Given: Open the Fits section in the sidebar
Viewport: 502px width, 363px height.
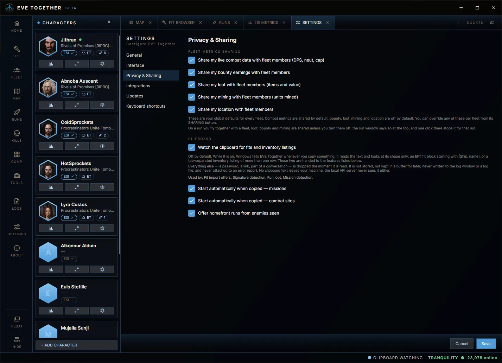Looking at the screenshot, I should (17, 51).
